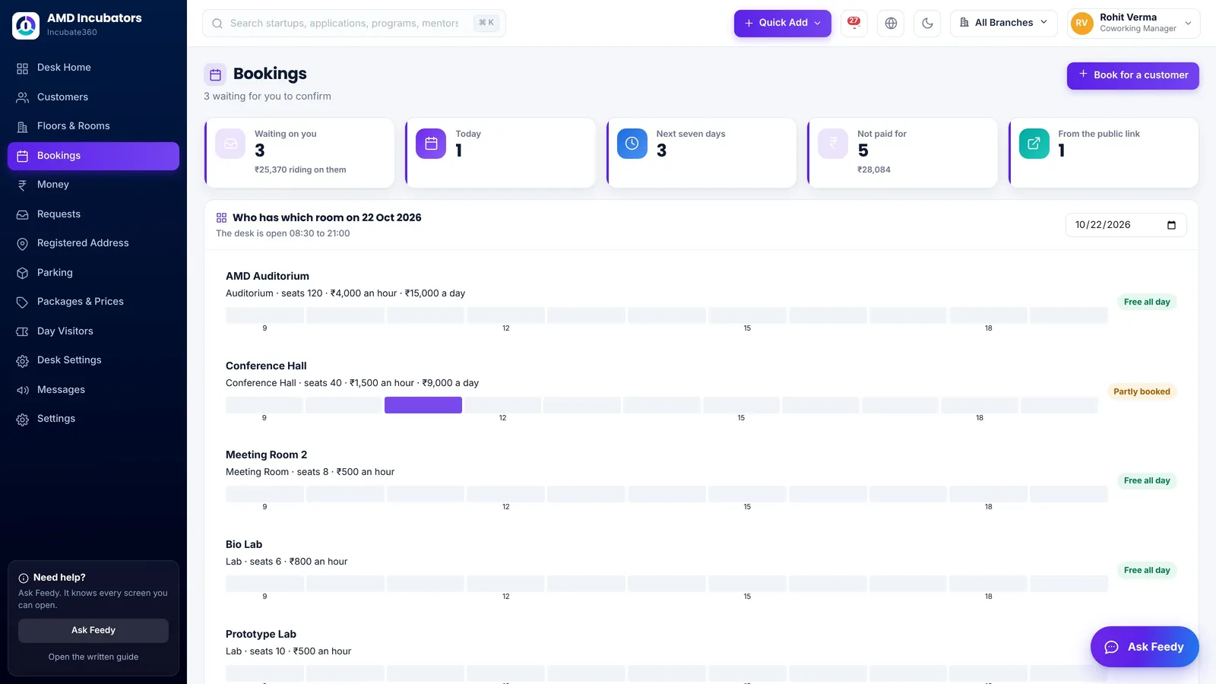
Task: Open All Branches selector
Action: point(1003,23)
